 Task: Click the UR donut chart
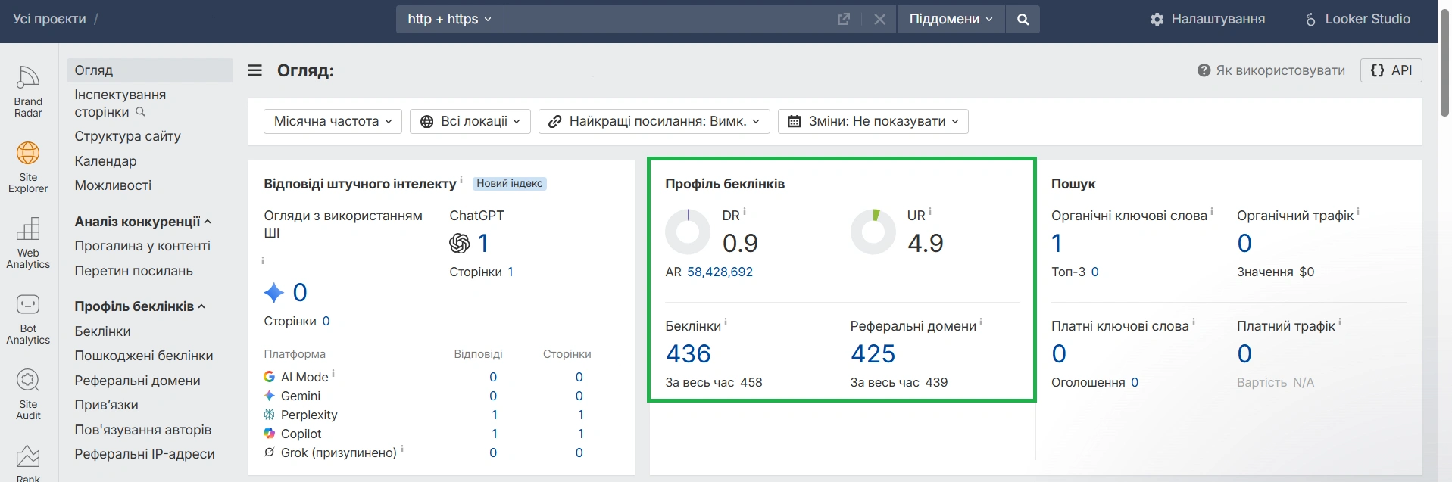(873, 232)
